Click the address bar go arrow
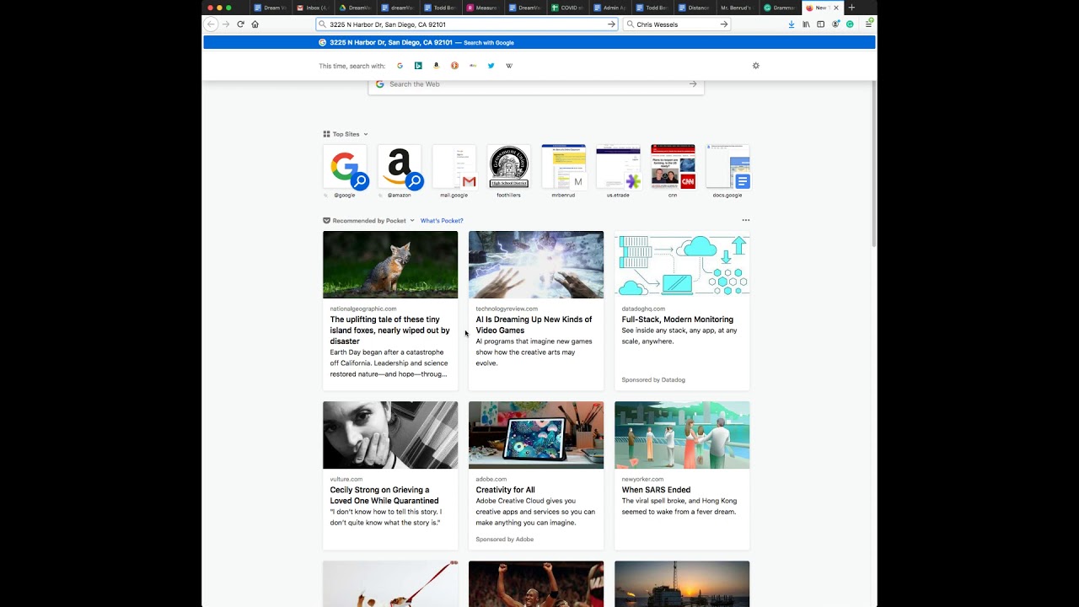This screenshot has width=1079, height=607. [x=611, y=24]
